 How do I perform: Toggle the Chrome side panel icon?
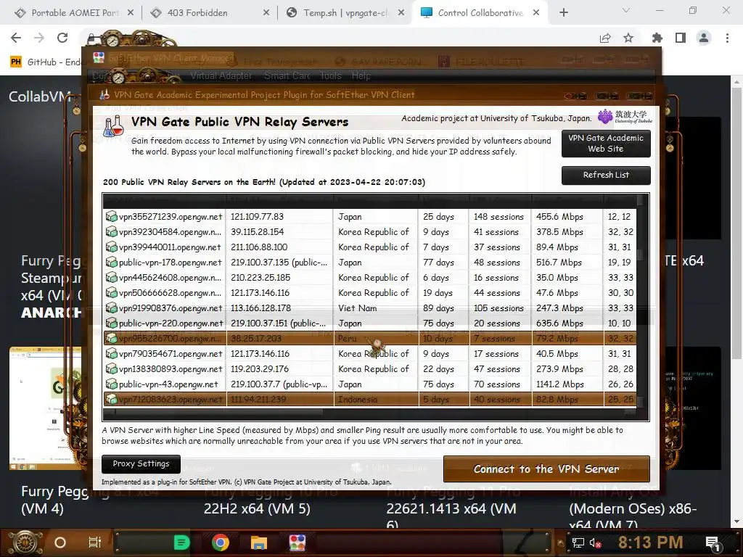click(681, 38)
